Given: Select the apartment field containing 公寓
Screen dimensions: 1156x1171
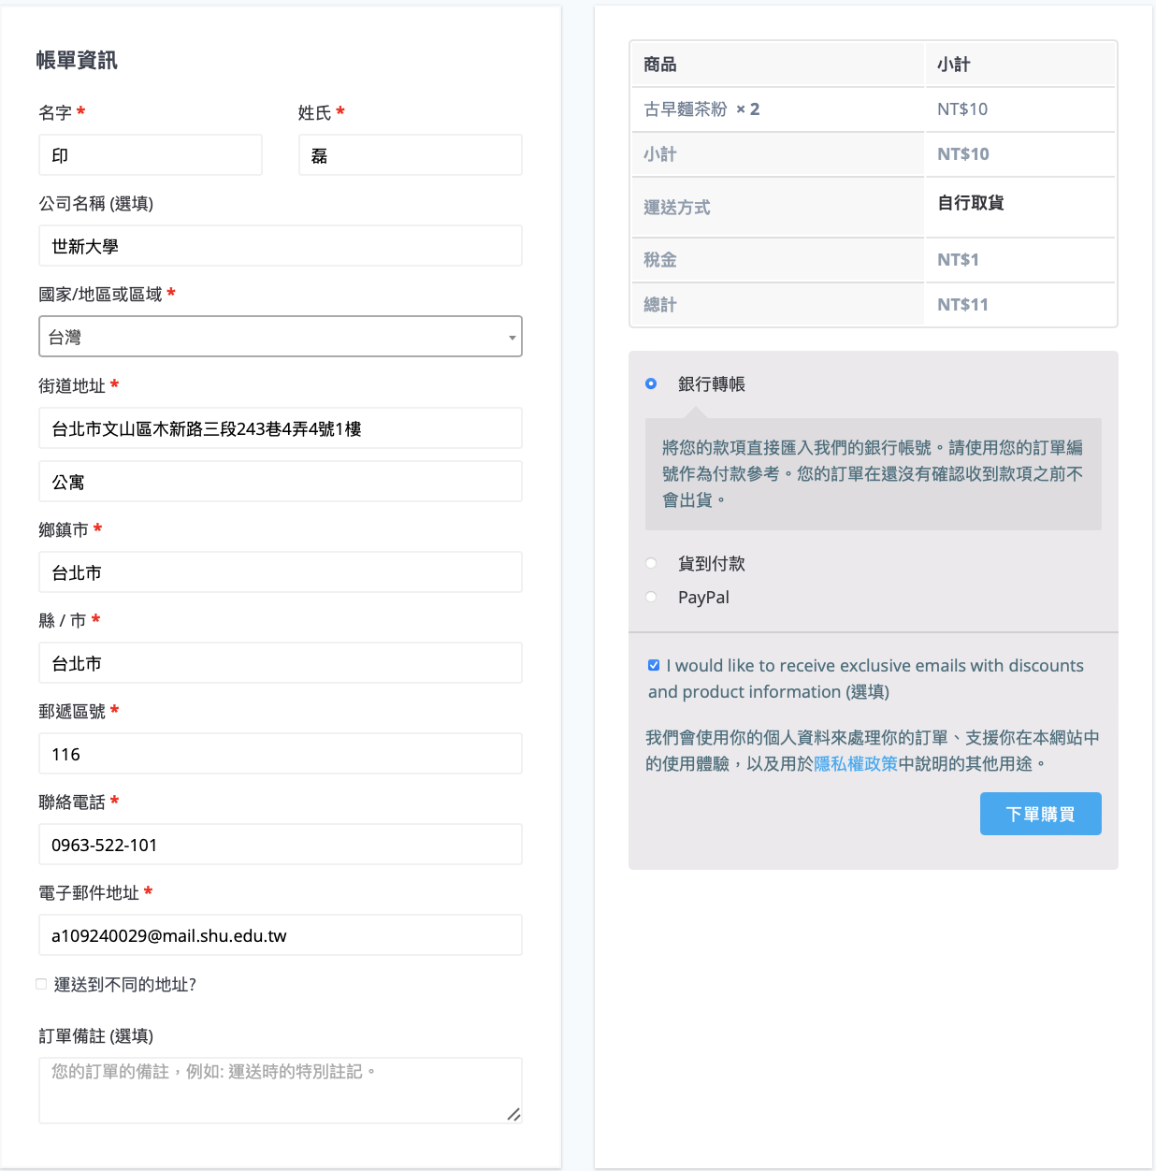Looking at the screenshot, I should (x=280, y=482).
